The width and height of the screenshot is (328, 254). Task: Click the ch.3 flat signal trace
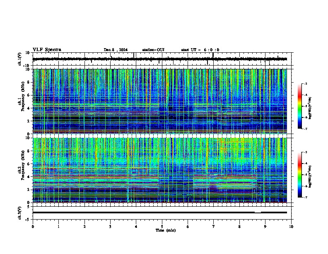click(159, 212)
